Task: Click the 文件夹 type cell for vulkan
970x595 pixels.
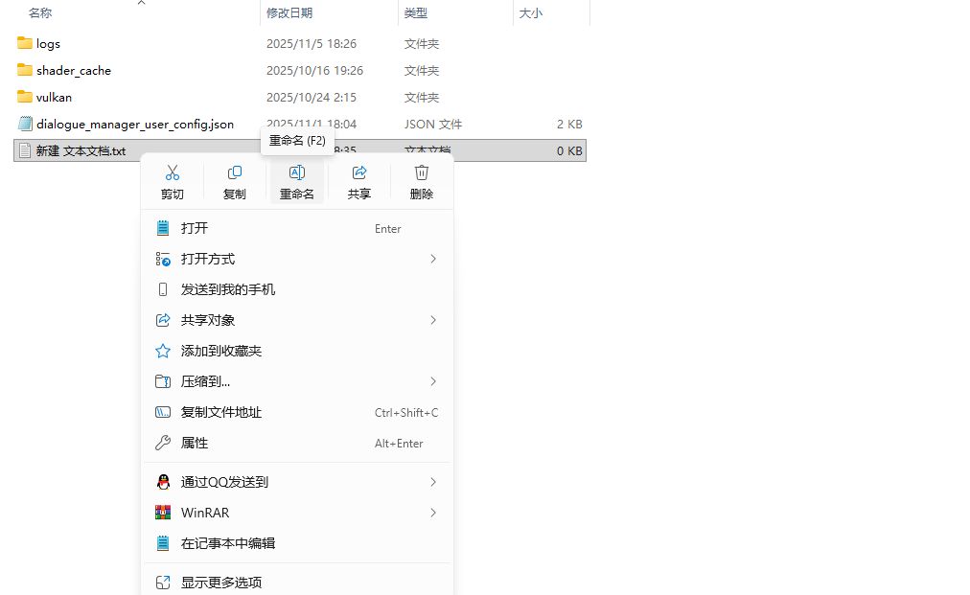Action: click(x=422, y=97)
